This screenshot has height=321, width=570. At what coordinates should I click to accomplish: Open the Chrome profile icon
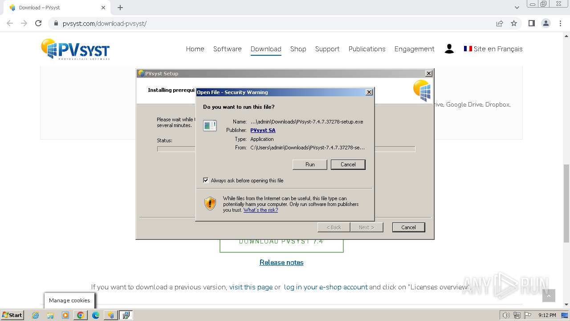[x=546, y=23]
